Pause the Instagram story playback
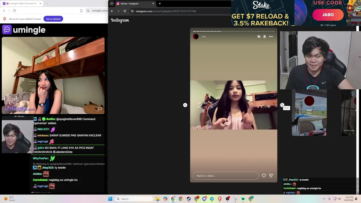This screenshot has width=361, height=203. pyautogui.click(x=265, y=36)
